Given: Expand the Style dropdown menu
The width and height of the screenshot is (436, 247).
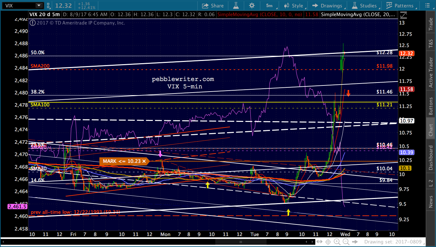Looking at the screenshot, I should (294, 5).
